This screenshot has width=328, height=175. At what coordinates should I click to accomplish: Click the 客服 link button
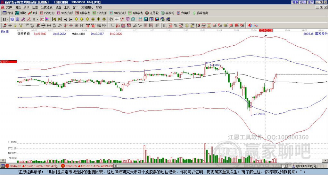tap(295, 2)
